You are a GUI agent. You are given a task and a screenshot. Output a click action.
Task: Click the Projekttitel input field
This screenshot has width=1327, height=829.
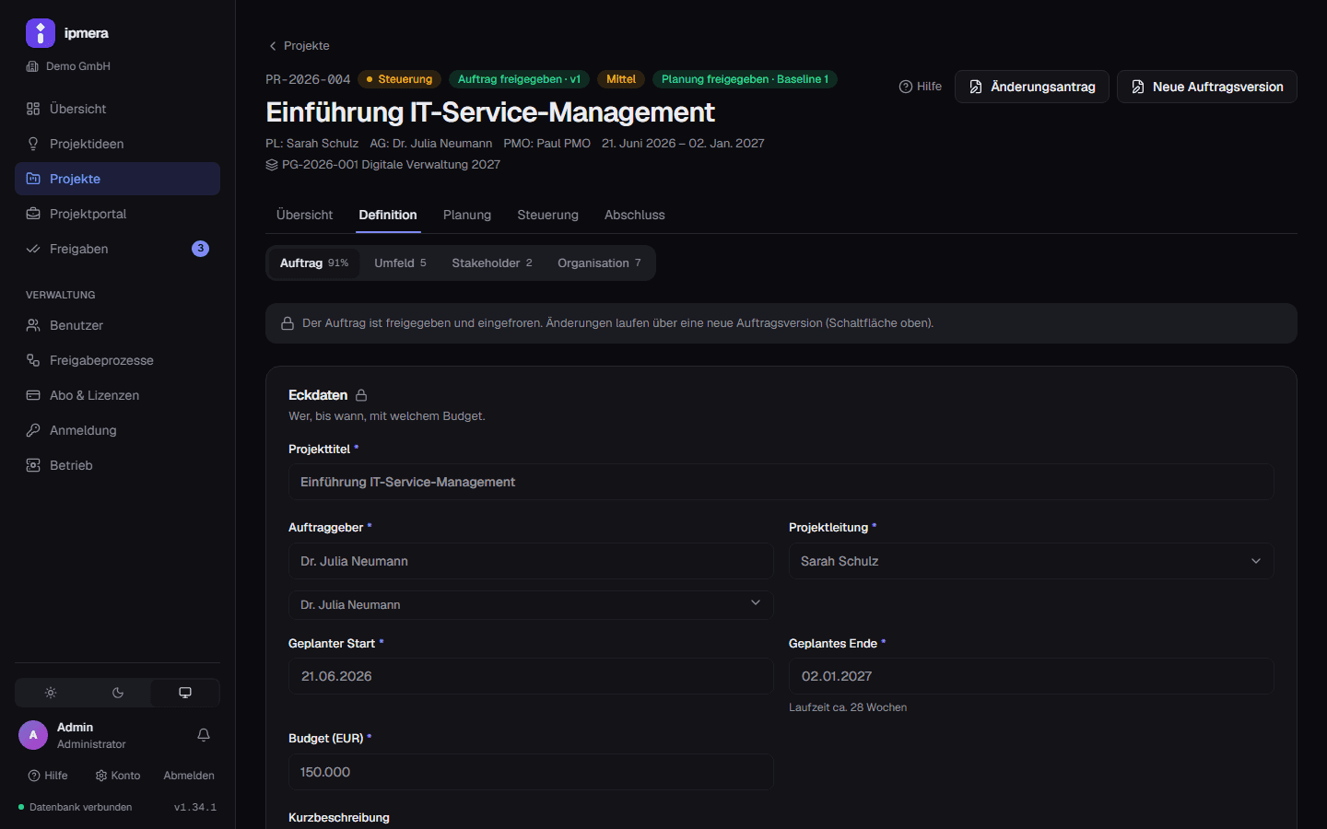781,482
